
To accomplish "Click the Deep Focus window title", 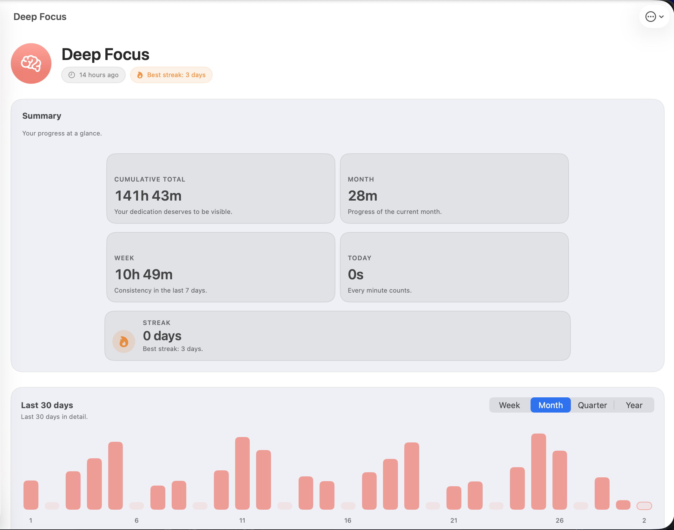I will tap(40, 17).
